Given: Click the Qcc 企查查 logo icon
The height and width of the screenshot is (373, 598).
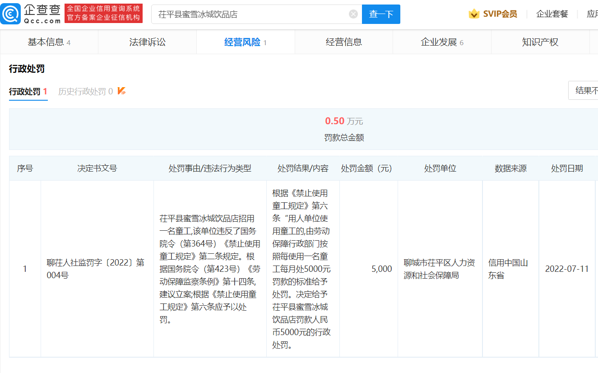Looking at the screenshot, I should 11,14.
